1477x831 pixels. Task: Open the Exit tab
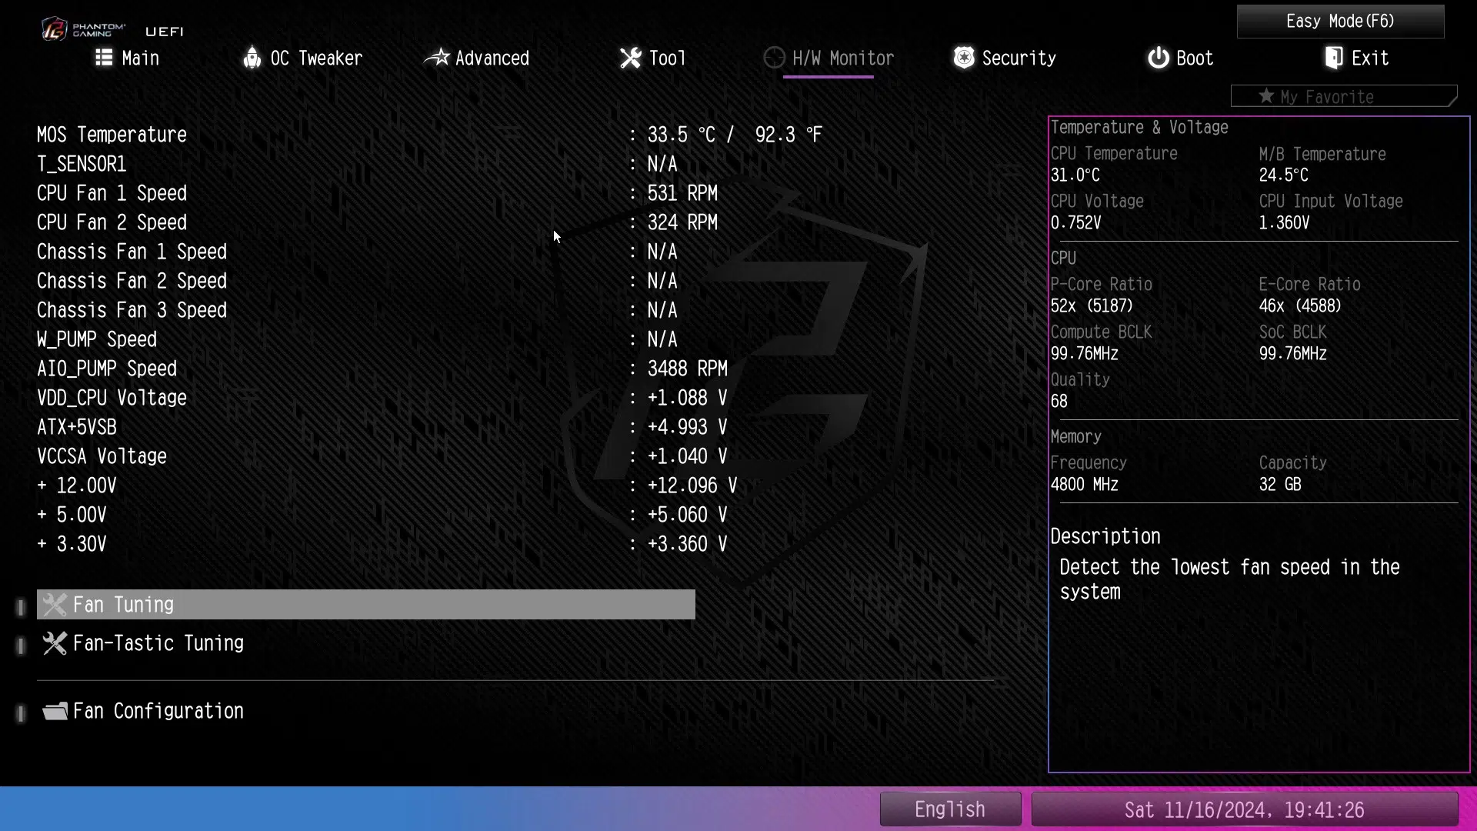coord(1356,58)
